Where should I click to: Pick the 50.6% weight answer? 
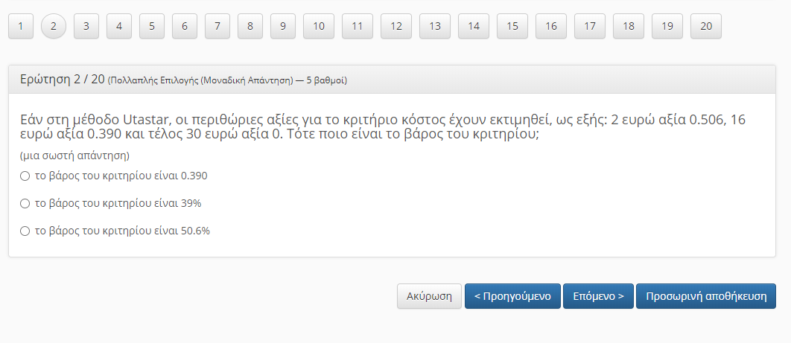25,231
